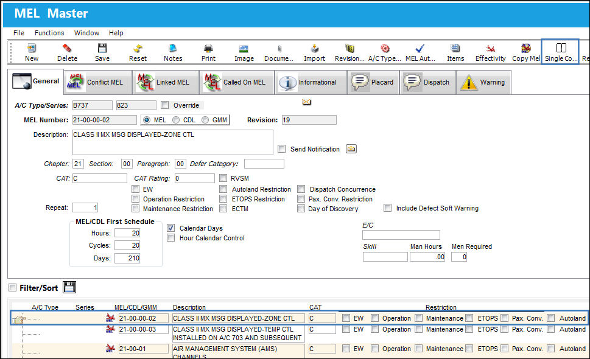The image size is (590, 359).
Task: Open the Items toolbar tool
Action: click(x=455, y=52)
